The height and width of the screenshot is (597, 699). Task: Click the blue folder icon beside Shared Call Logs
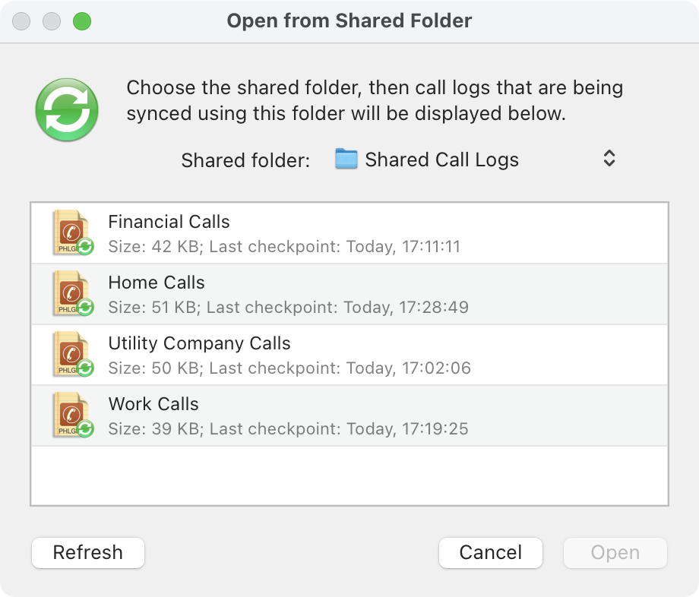pos(346,160)
